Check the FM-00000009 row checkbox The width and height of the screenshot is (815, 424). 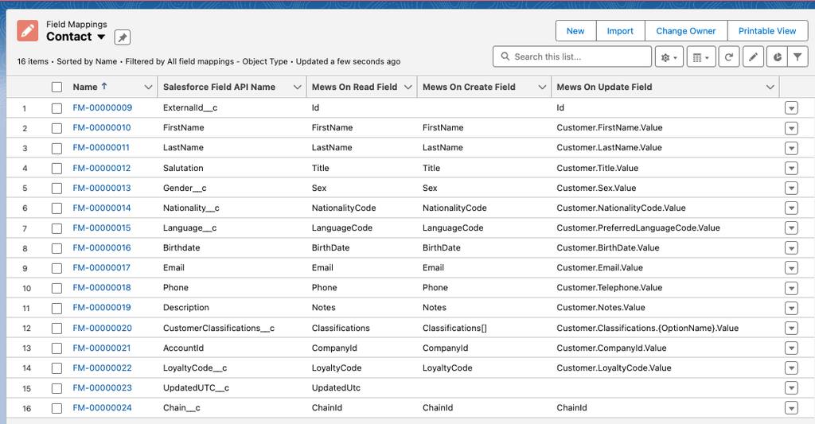(x=57, y=108)
